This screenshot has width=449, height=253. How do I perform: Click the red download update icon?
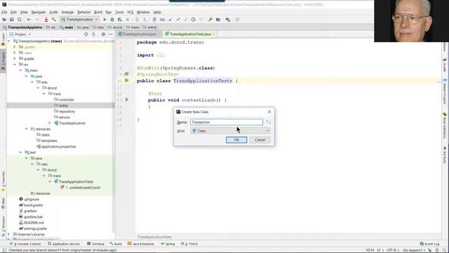[46, 20]
